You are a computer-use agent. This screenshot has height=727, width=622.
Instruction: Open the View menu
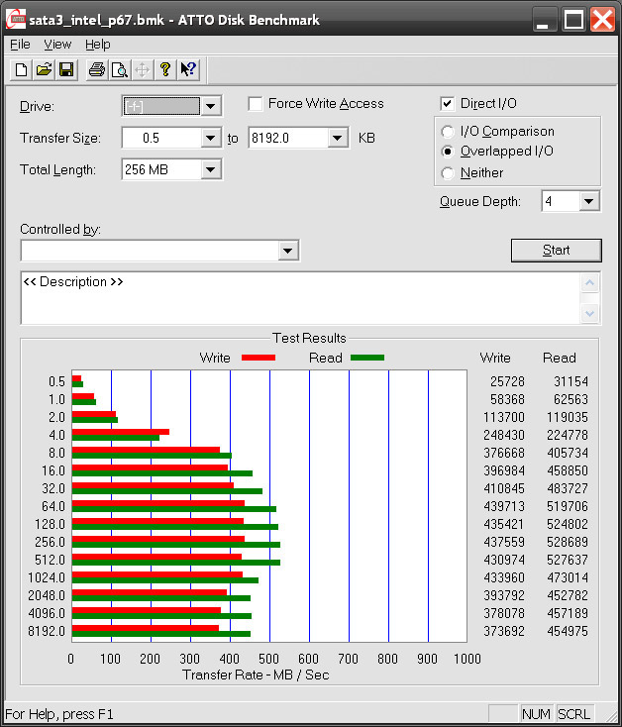[x=57, y=45]
